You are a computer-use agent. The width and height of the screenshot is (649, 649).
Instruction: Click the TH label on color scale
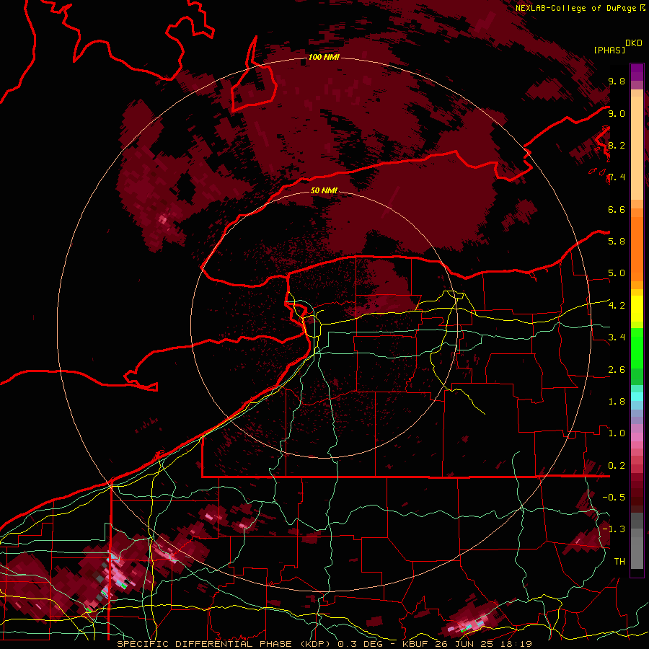pos(619,562)
